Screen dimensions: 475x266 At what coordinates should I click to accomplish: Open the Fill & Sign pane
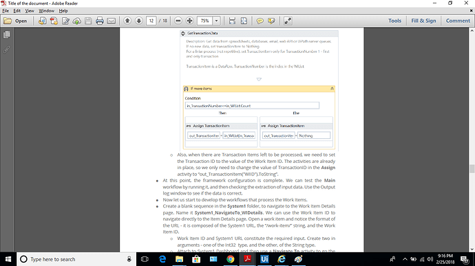point(423,21)
